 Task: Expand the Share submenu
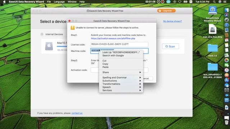coord(121,72)
